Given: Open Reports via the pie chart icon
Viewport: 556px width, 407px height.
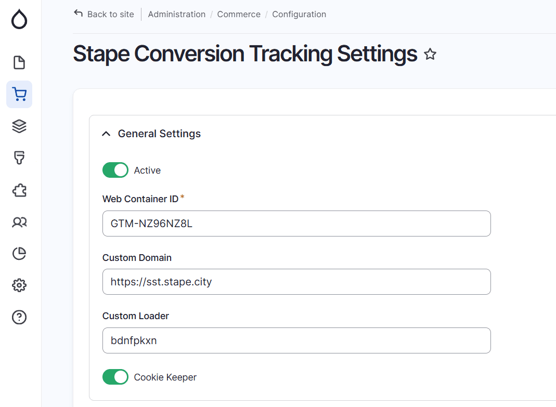Looking at the screenshot, I should pyautogui.click(x=19, y=254).
